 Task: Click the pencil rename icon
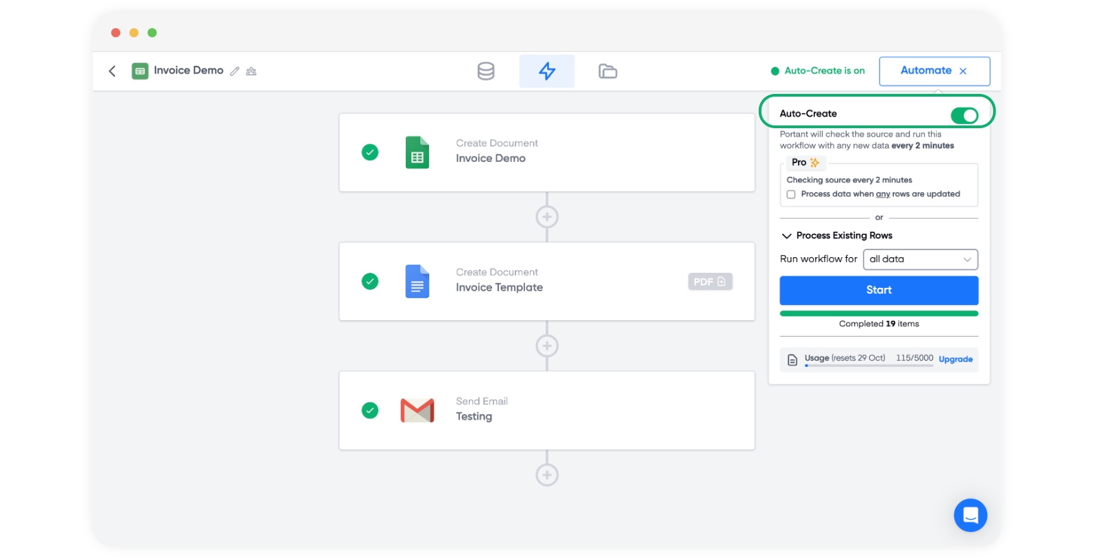pyautogui.click(x=234, y=71)
